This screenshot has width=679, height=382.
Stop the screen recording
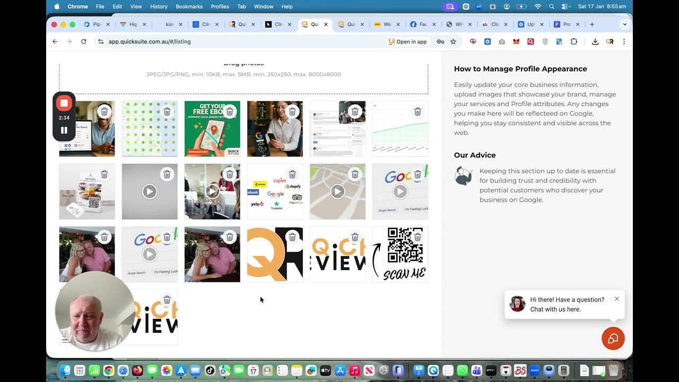[x=64, y=103]
